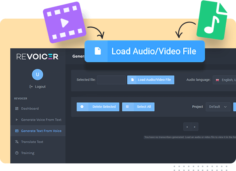
Task: Open Dashboard from the sidebar menu
Action: [x=30, y=109]
